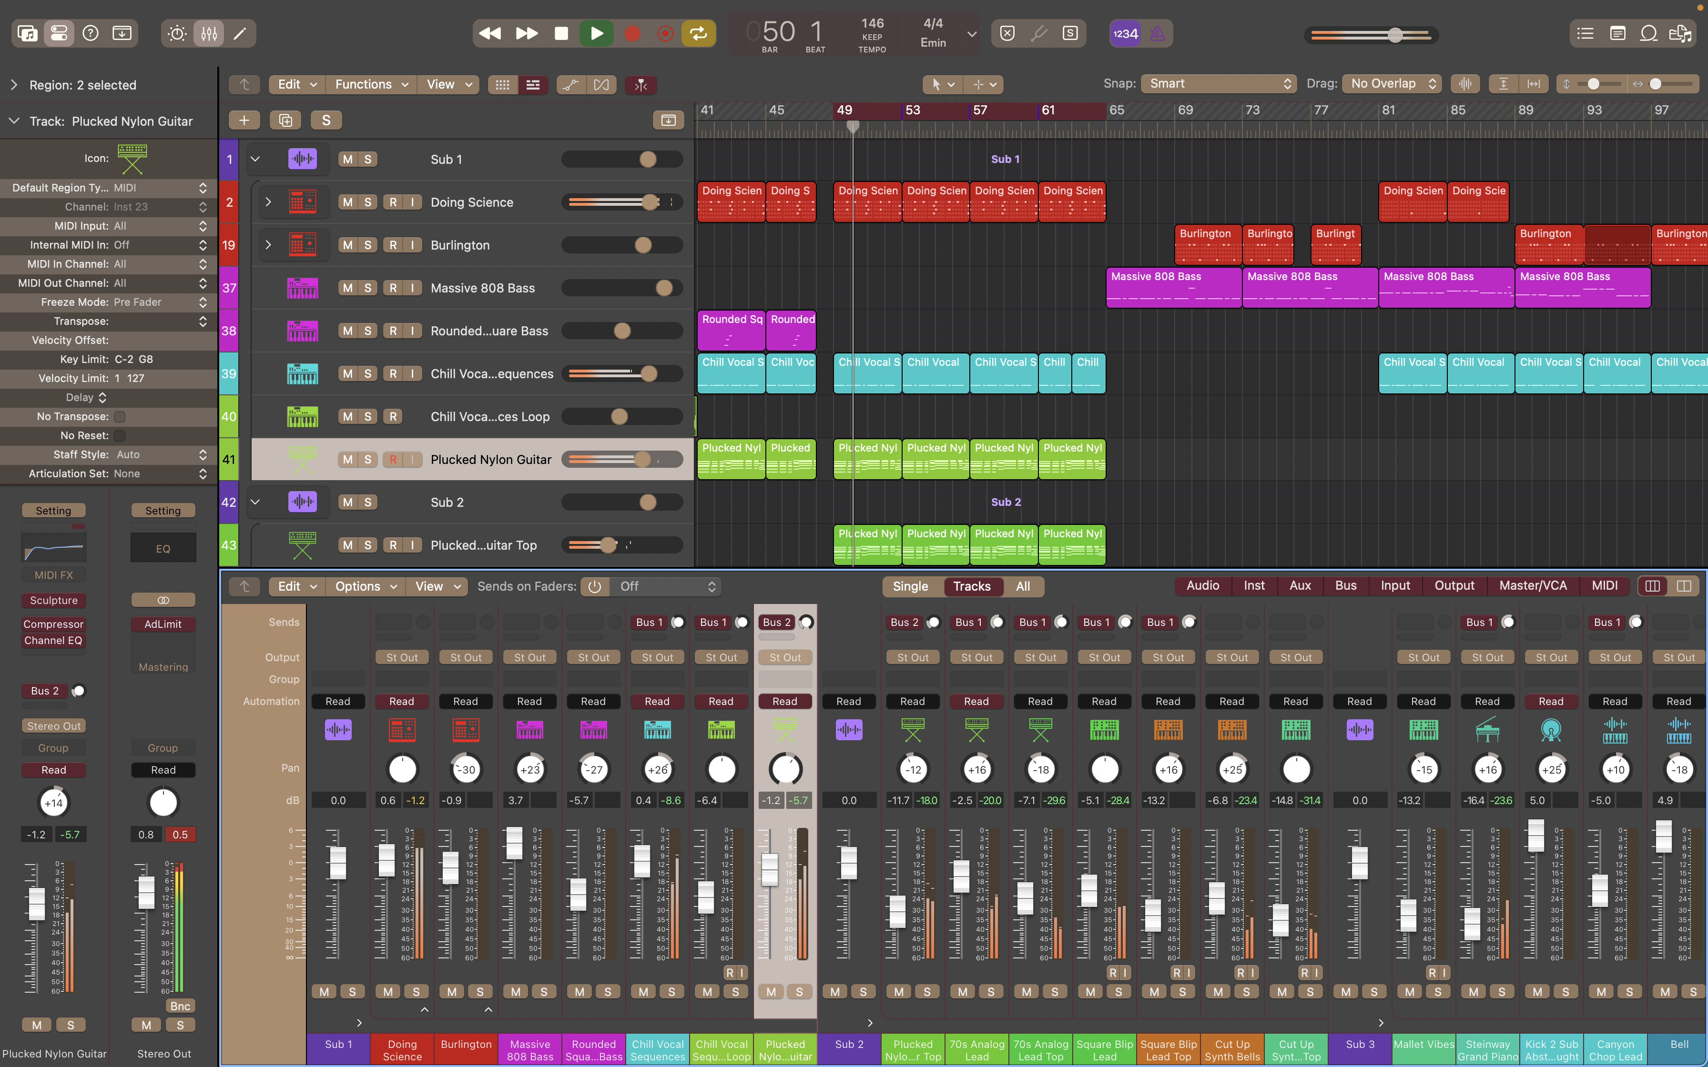
Task: Mute the Burlington track
Action: click(x=347, y=245)
